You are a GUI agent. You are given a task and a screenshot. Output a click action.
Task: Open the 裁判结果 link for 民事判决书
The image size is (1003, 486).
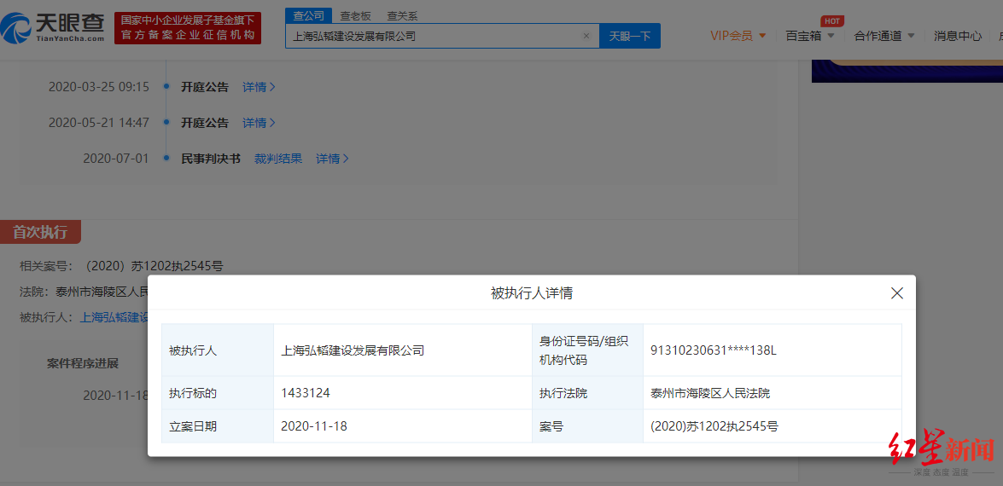point(278,159)
